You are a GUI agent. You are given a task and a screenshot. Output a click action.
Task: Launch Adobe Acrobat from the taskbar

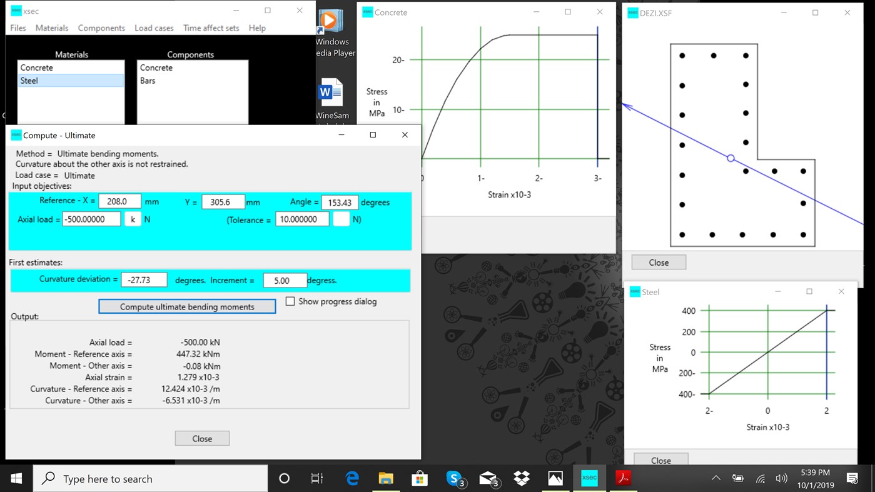pyautogui.click(x=623, y=478)
